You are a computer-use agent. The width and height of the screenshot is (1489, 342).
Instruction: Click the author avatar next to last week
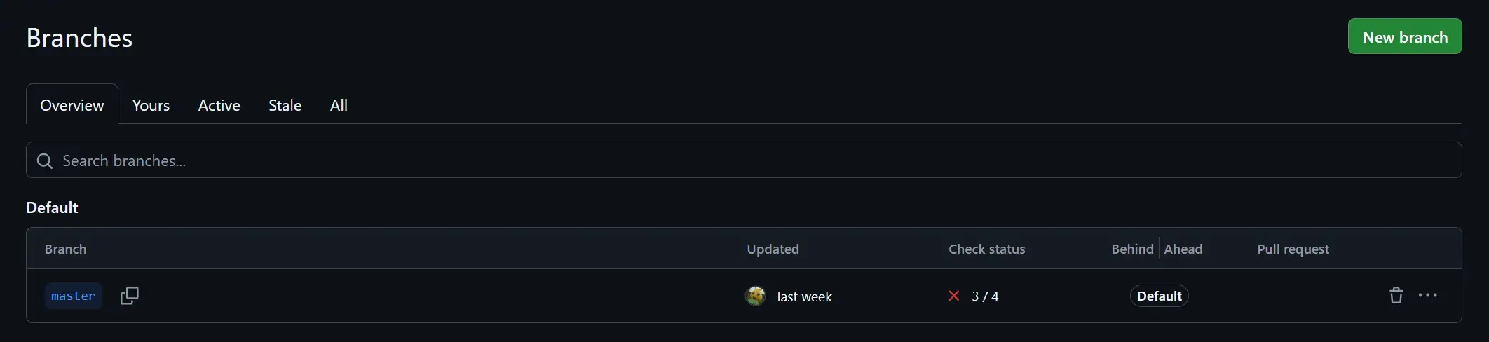[x=755, y=296]
